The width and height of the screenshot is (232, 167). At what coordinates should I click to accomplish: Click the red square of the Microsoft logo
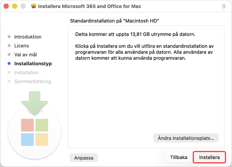[27, 125]
